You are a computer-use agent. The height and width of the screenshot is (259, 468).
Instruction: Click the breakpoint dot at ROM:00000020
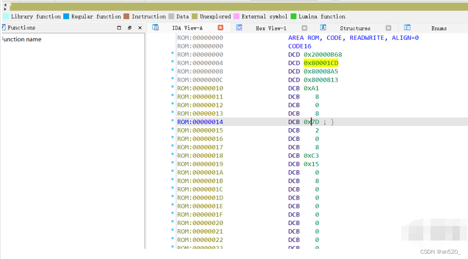click(x=173, y=222)
